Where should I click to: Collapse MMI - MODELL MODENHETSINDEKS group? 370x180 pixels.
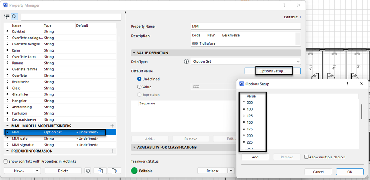7,126
